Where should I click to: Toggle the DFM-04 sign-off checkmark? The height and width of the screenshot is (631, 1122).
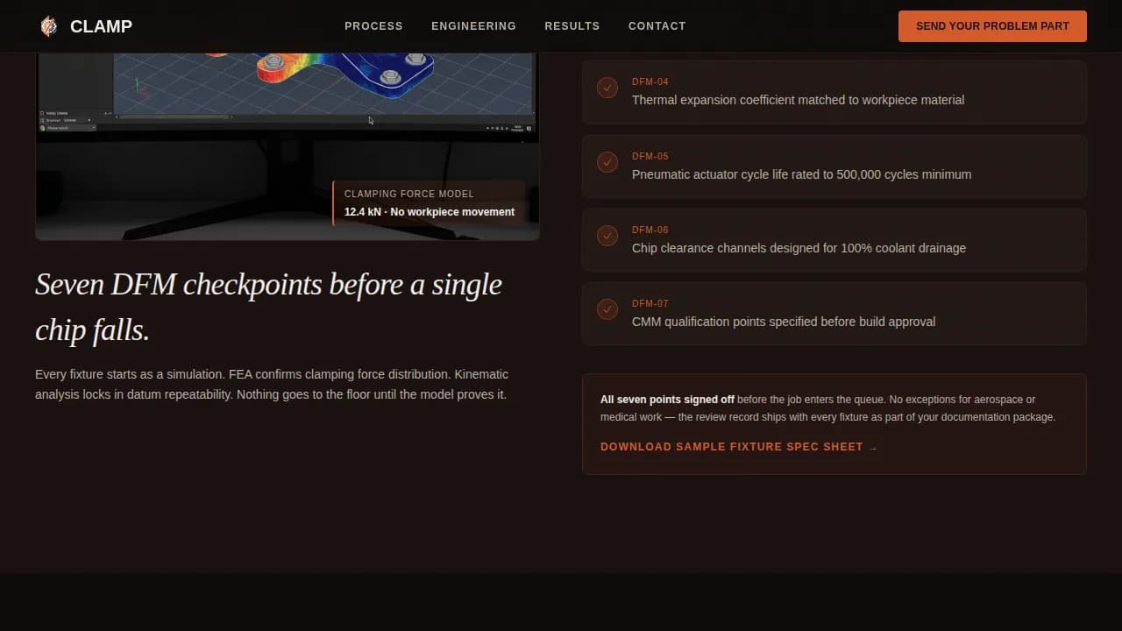pos(607,88)
